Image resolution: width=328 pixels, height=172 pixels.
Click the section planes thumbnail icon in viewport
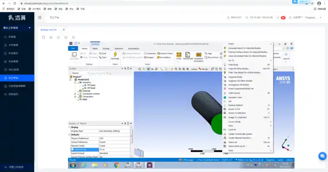point(139,153)
